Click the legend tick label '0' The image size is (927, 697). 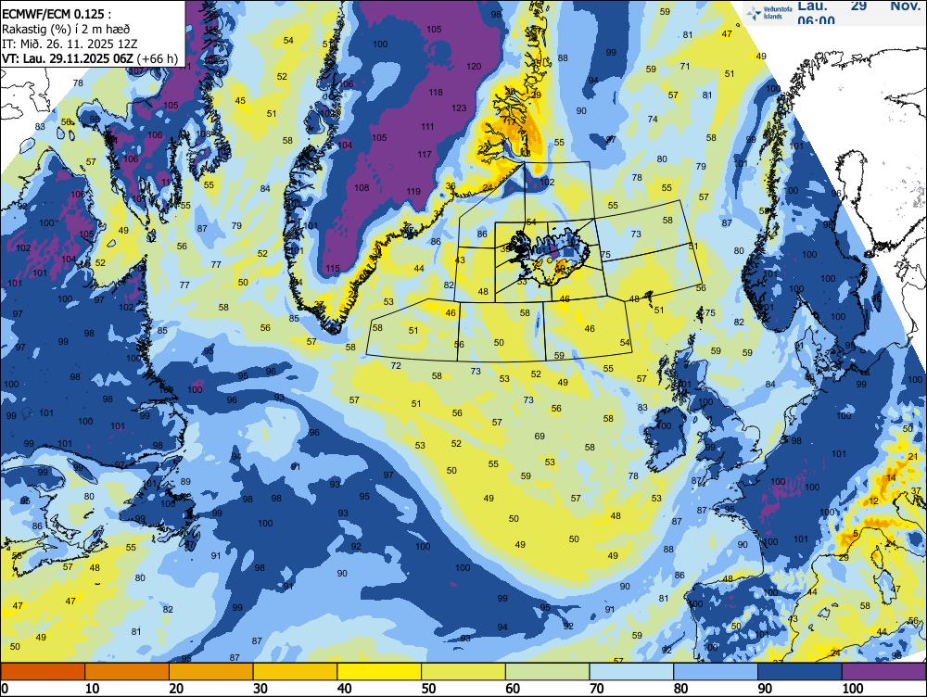point(6,688)
